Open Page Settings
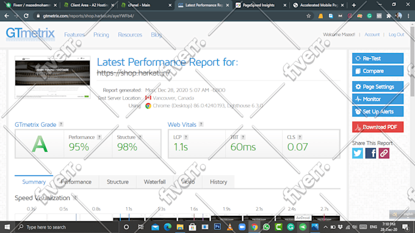Viewport: 415px width, 233px height. pyautogui.click(x=378, y=87)
